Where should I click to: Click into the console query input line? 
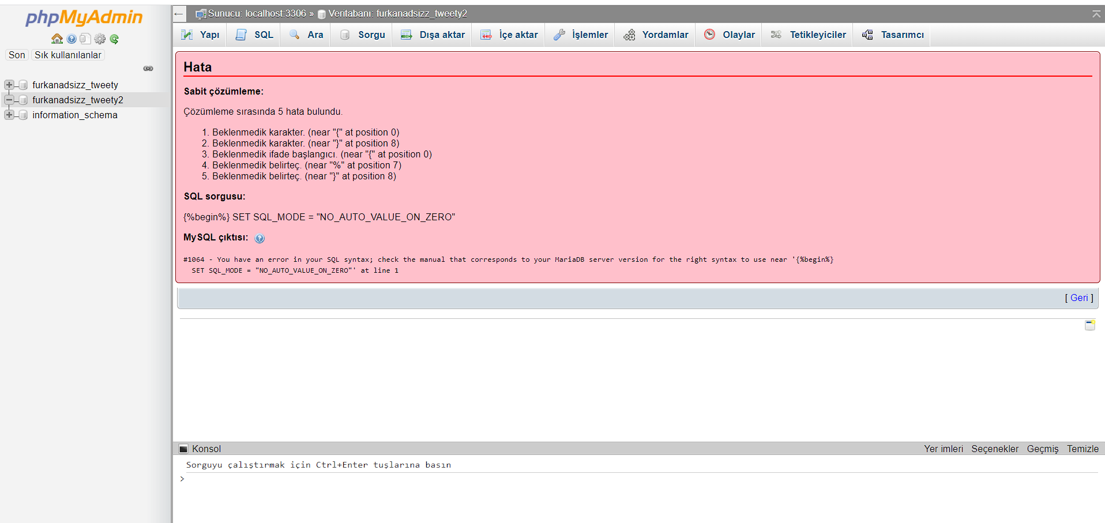(x=640, y=479)
